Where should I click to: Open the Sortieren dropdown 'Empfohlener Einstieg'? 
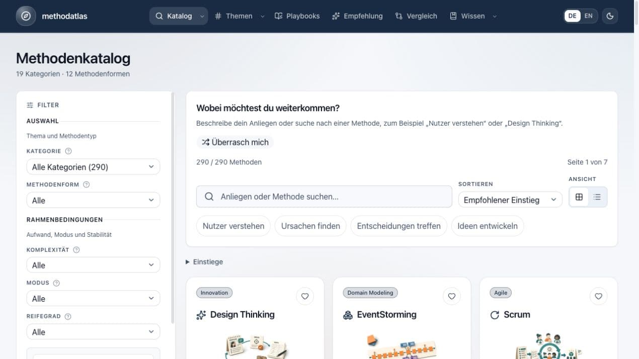coord(510,200)
